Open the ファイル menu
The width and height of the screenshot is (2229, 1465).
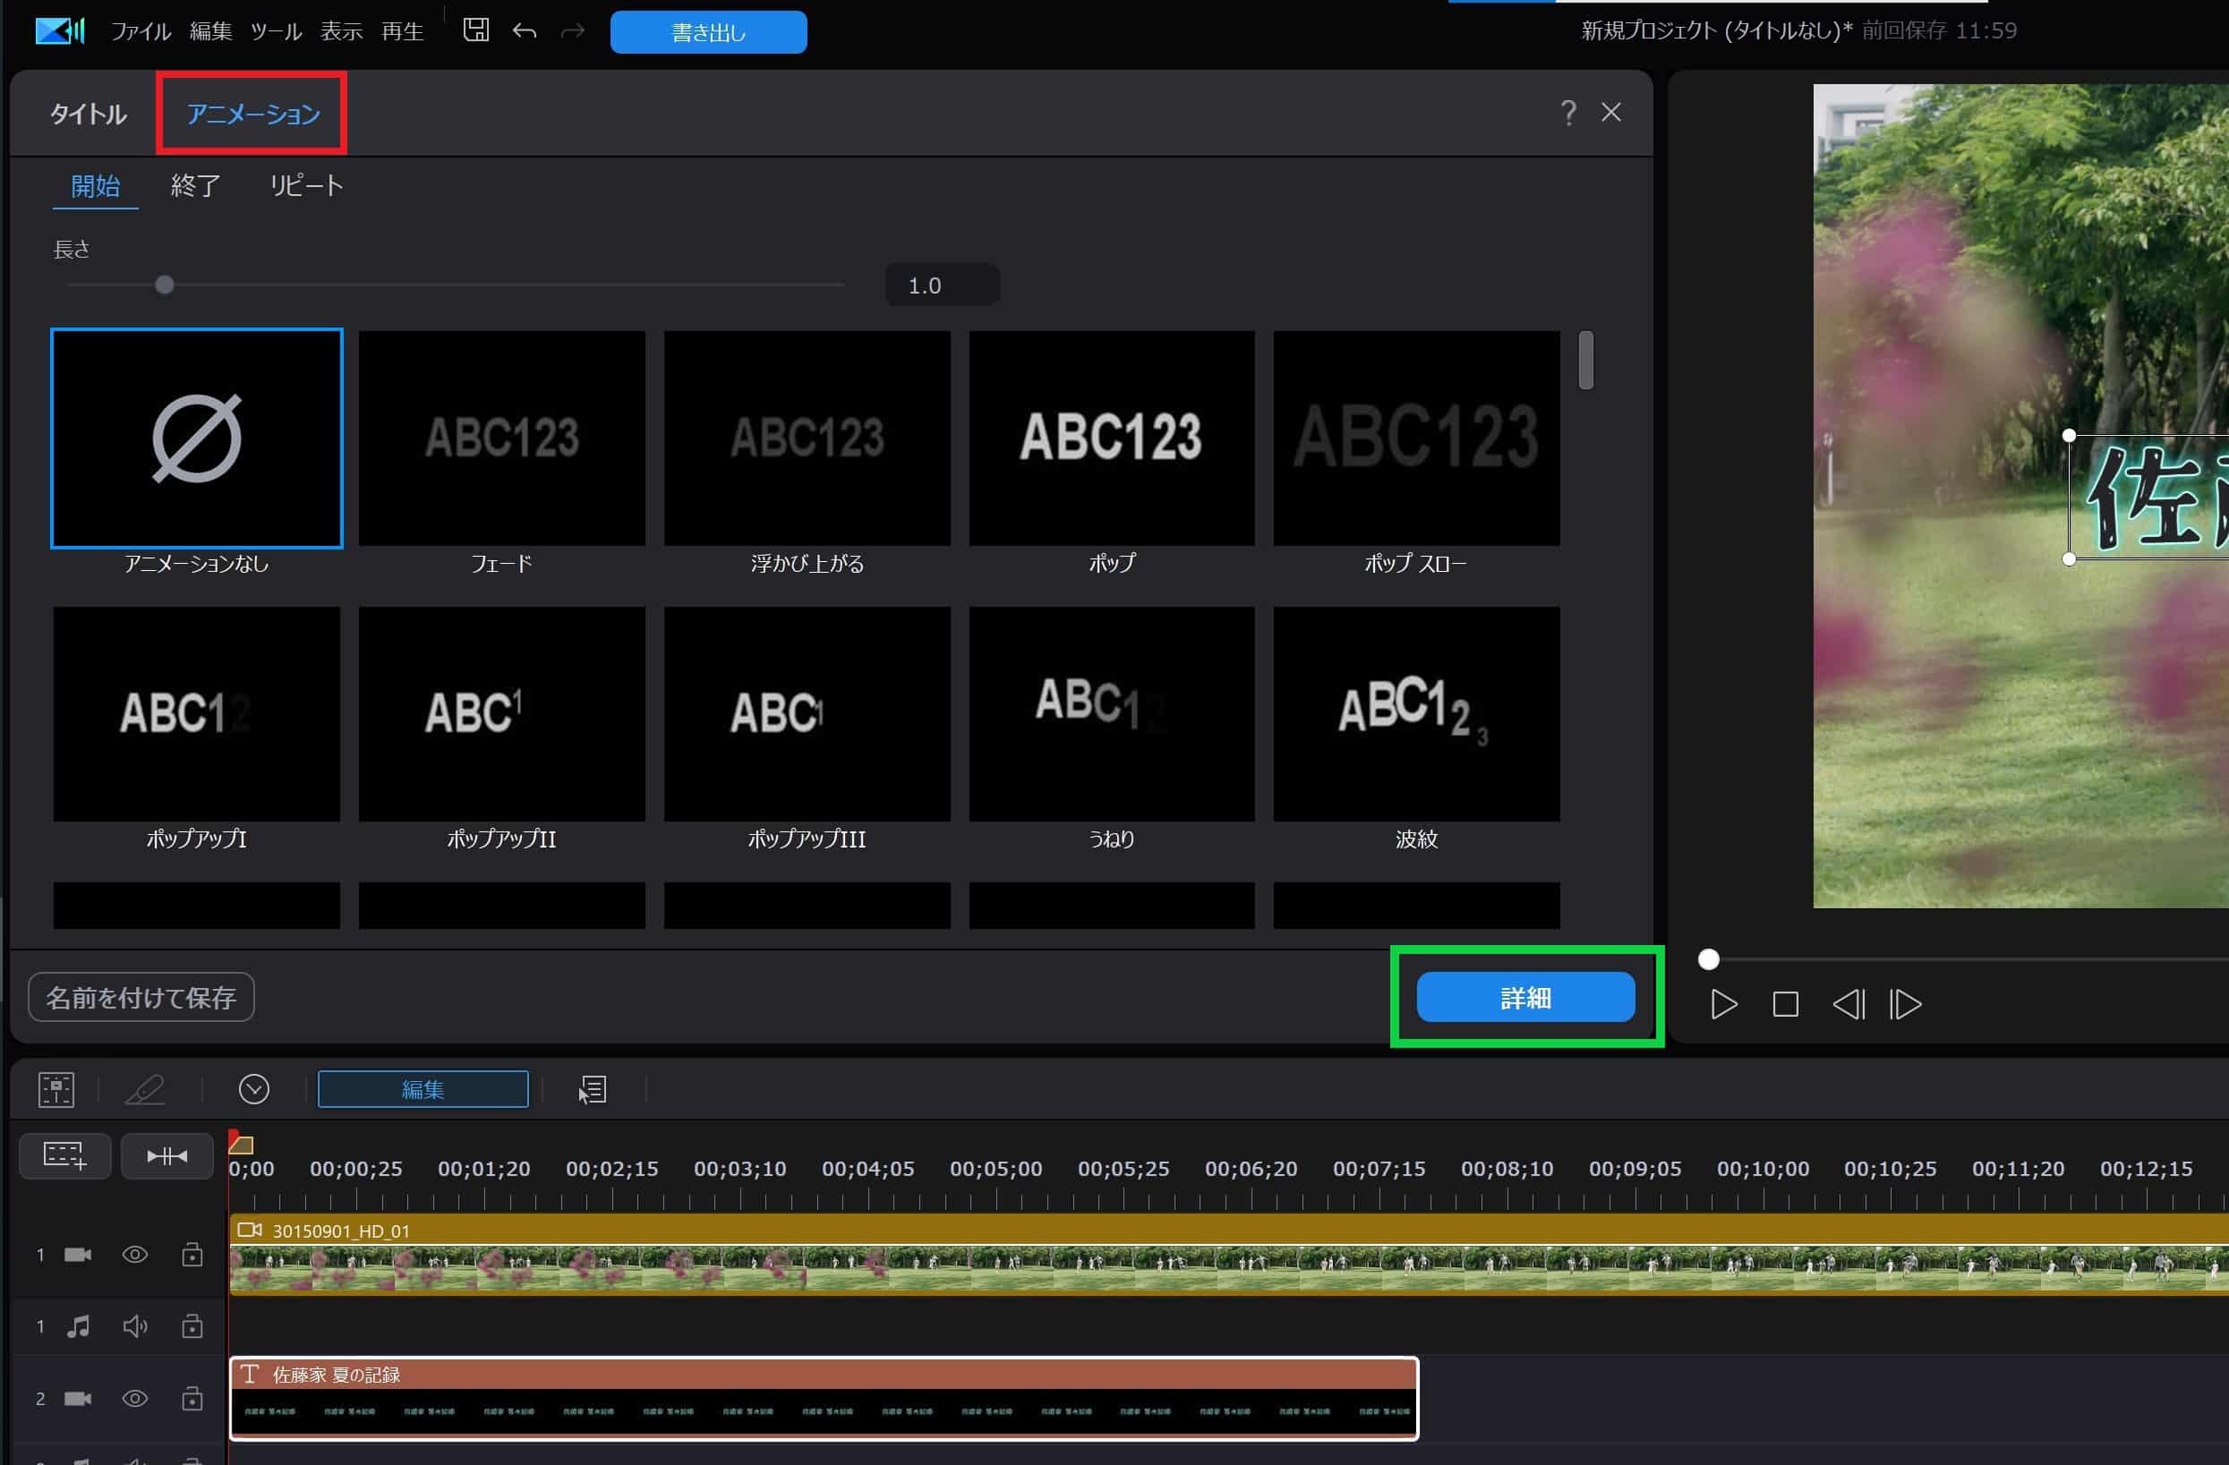(x=141, y=32)
